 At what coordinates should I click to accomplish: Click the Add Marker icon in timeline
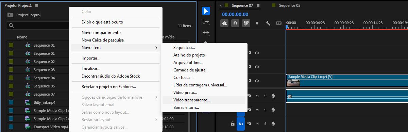tap(257, 23)
